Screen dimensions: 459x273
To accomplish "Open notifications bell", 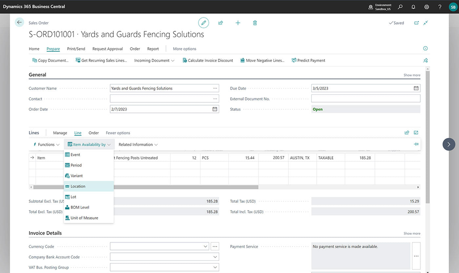I will pyautogui.click(x=413, y=7).
